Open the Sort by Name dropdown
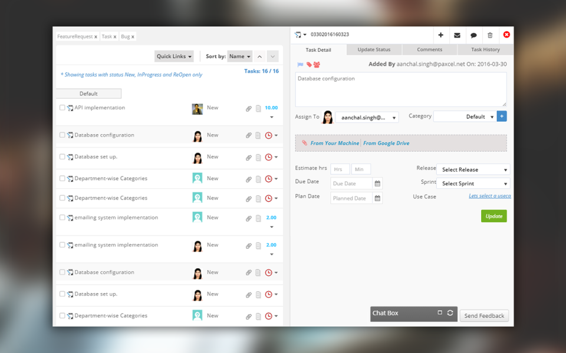Viewport: 566px width, 353px height. click(239, 56)
